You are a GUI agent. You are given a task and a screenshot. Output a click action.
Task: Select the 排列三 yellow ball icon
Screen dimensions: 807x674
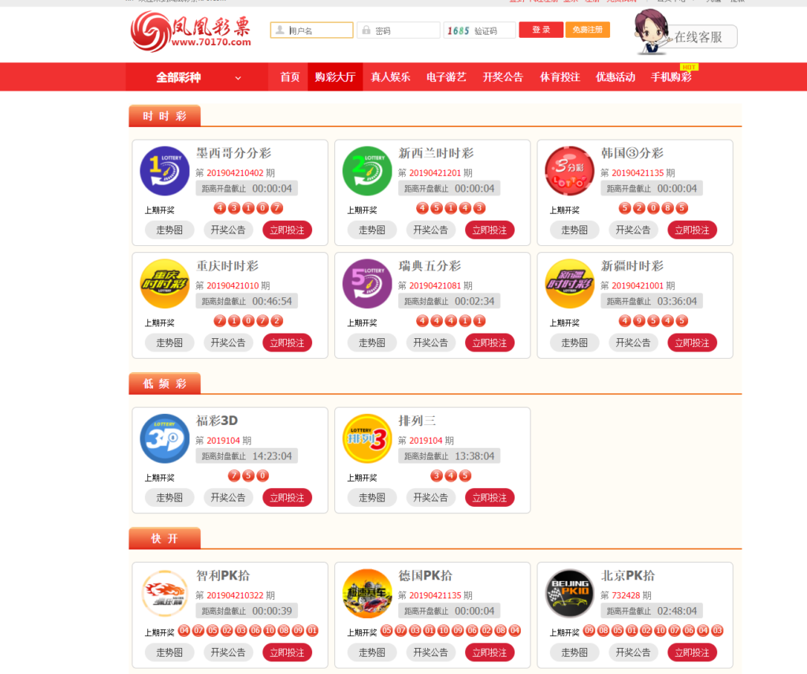(367, 438)
